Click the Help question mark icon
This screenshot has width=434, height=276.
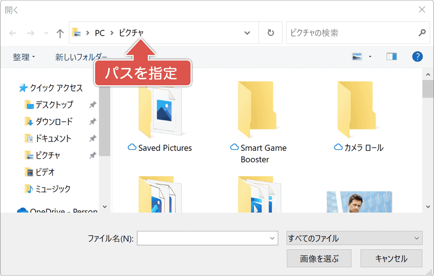[417, 56]
